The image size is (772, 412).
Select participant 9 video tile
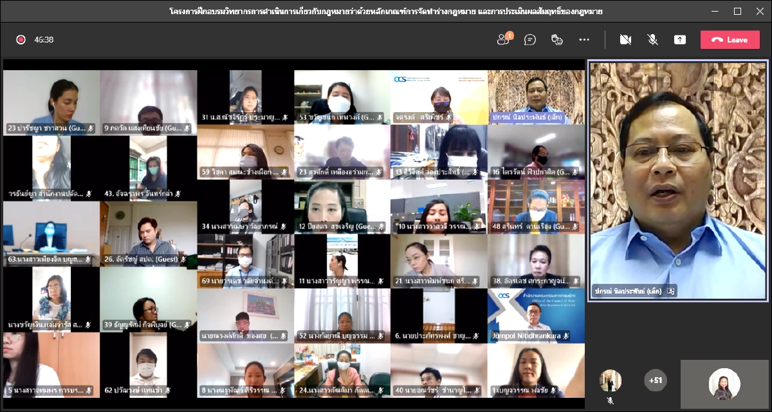coord(149,102)
